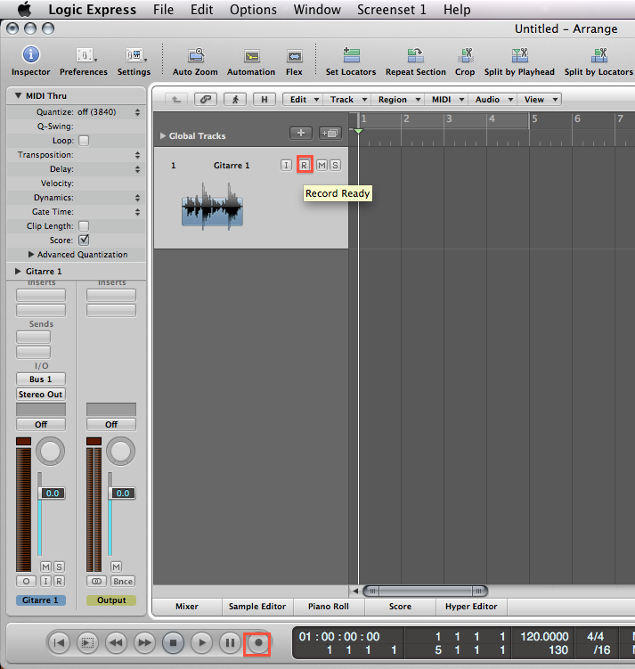The width and height of the screenshot is (635, 669).
Task: Expand Global Tracks
Action: click(x=162, y=135)
